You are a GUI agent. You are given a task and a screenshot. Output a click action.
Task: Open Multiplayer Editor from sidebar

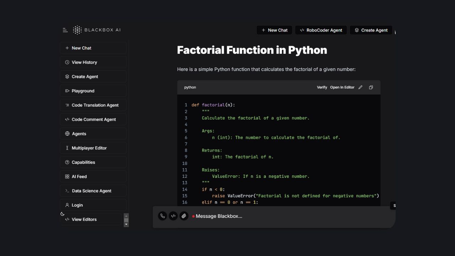[93, 148]
